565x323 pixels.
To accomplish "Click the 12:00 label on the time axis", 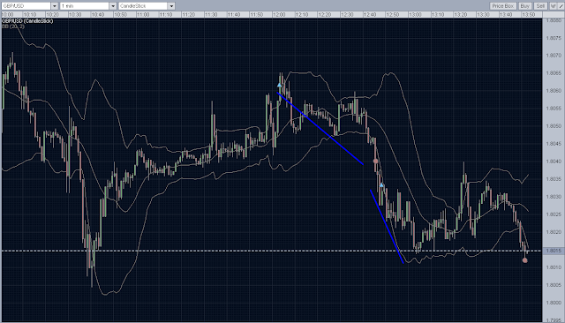I will 279,15.
